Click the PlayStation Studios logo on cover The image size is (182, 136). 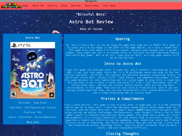[x=52, y=95]
